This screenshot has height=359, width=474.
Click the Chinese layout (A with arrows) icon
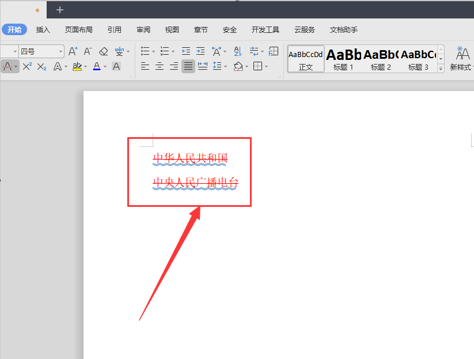coord(217,51)
